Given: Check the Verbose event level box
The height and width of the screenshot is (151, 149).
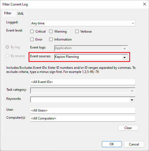Looking at the screenshot, I should pos(77,32).
